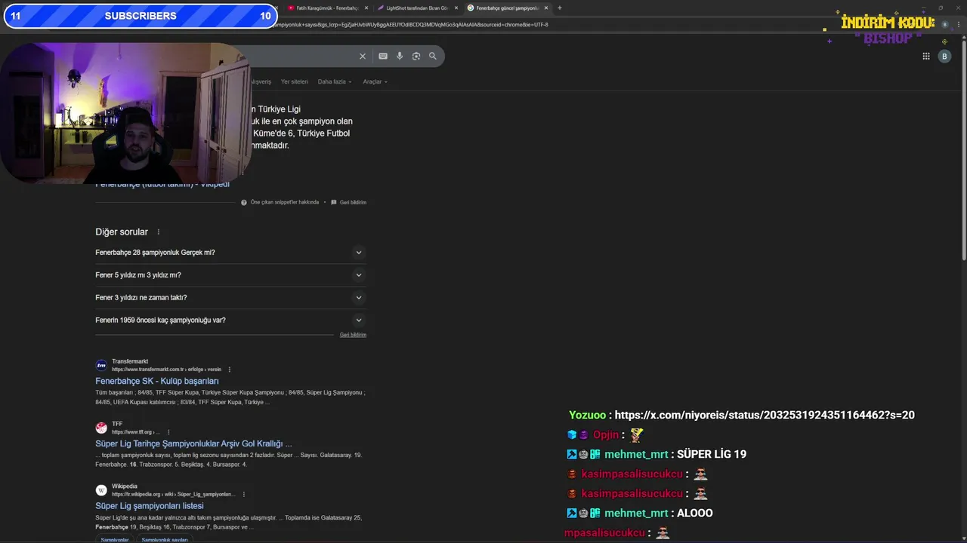Click the trophy emote in Opjin's message
Screen dimensions: 967x543
tap(637, 434)
